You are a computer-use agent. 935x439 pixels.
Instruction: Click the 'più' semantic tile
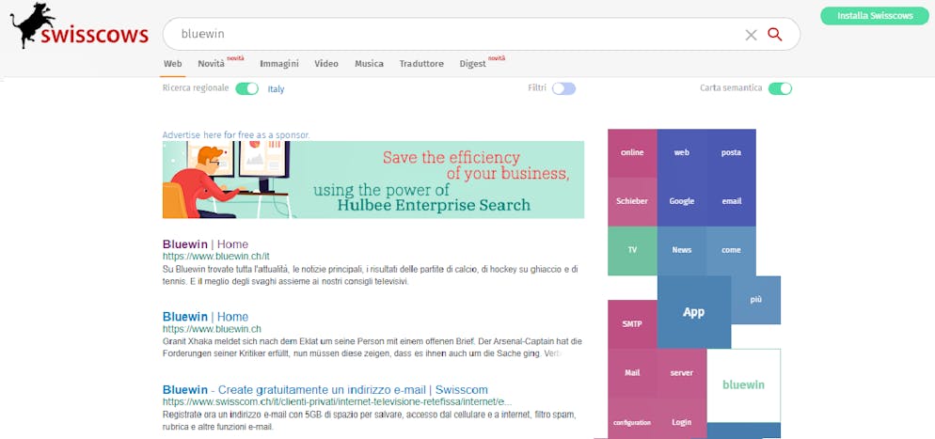[756, 300]
